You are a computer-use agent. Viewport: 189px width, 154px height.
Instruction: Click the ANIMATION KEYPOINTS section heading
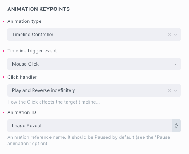(38, 9)
